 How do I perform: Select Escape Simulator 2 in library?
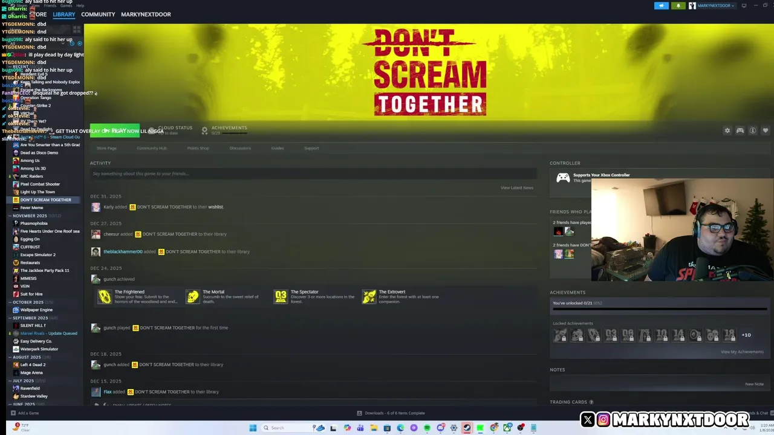click(37, 255)
